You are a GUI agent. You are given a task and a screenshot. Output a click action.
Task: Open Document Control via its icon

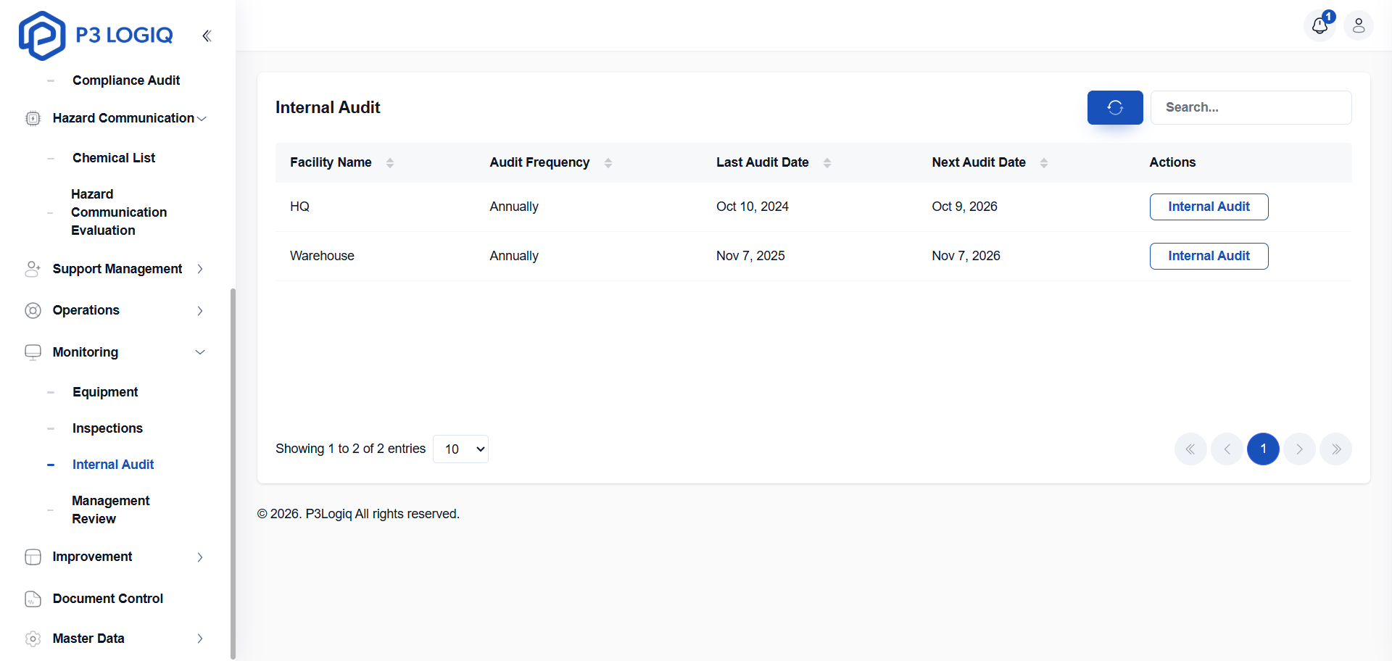pyautogui.click(x=33, y=599)
